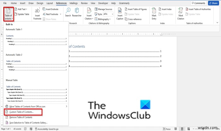Switch to the Review tab
The width and height of the screenshot is (221, 131).
(84, 3)
